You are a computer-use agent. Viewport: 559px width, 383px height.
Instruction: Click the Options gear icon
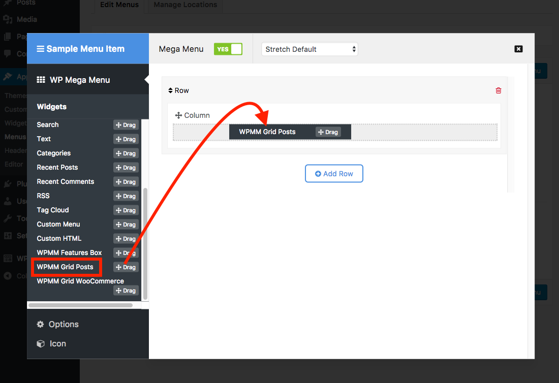pos(40,324)
